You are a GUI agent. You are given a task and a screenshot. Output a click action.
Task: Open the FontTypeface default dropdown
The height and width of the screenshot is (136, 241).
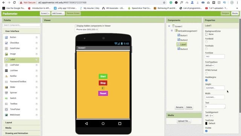click(209, 65)
